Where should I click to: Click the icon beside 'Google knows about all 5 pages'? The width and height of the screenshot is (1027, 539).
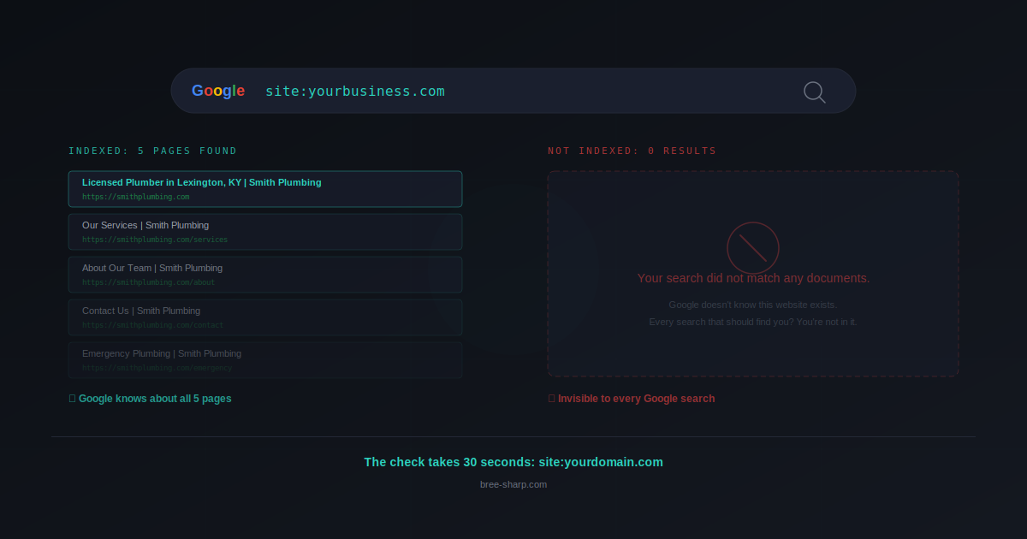pos(72,399)
